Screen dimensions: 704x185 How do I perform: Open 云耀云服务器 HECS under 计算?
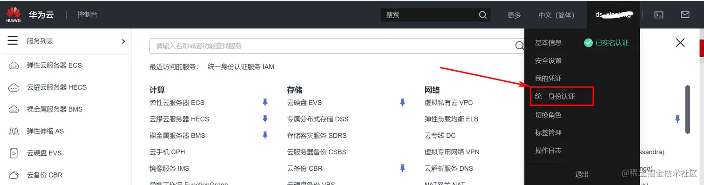pyautogui.click(x=179, y=119)
